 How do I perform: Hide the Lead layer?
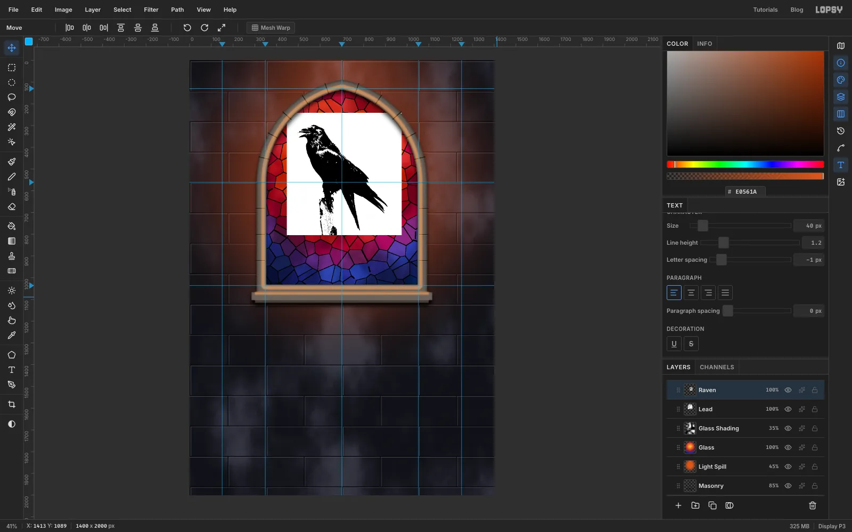[788, 409]
